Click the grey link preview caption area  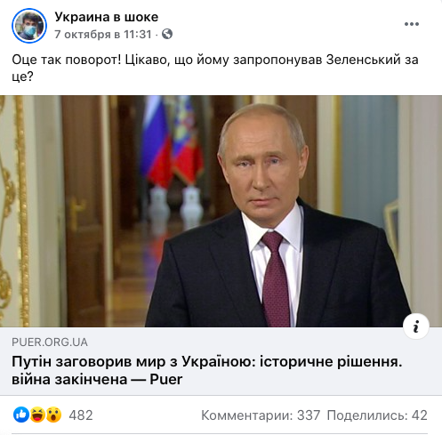click(221, 361)
